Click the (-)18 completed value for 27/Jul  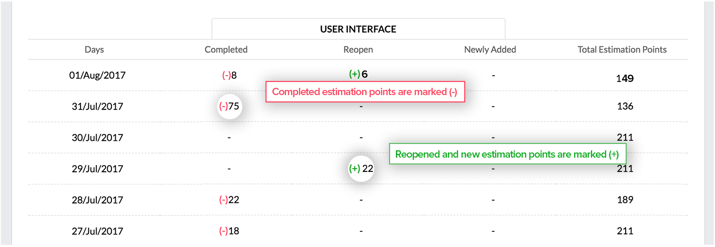click(229, 231)
